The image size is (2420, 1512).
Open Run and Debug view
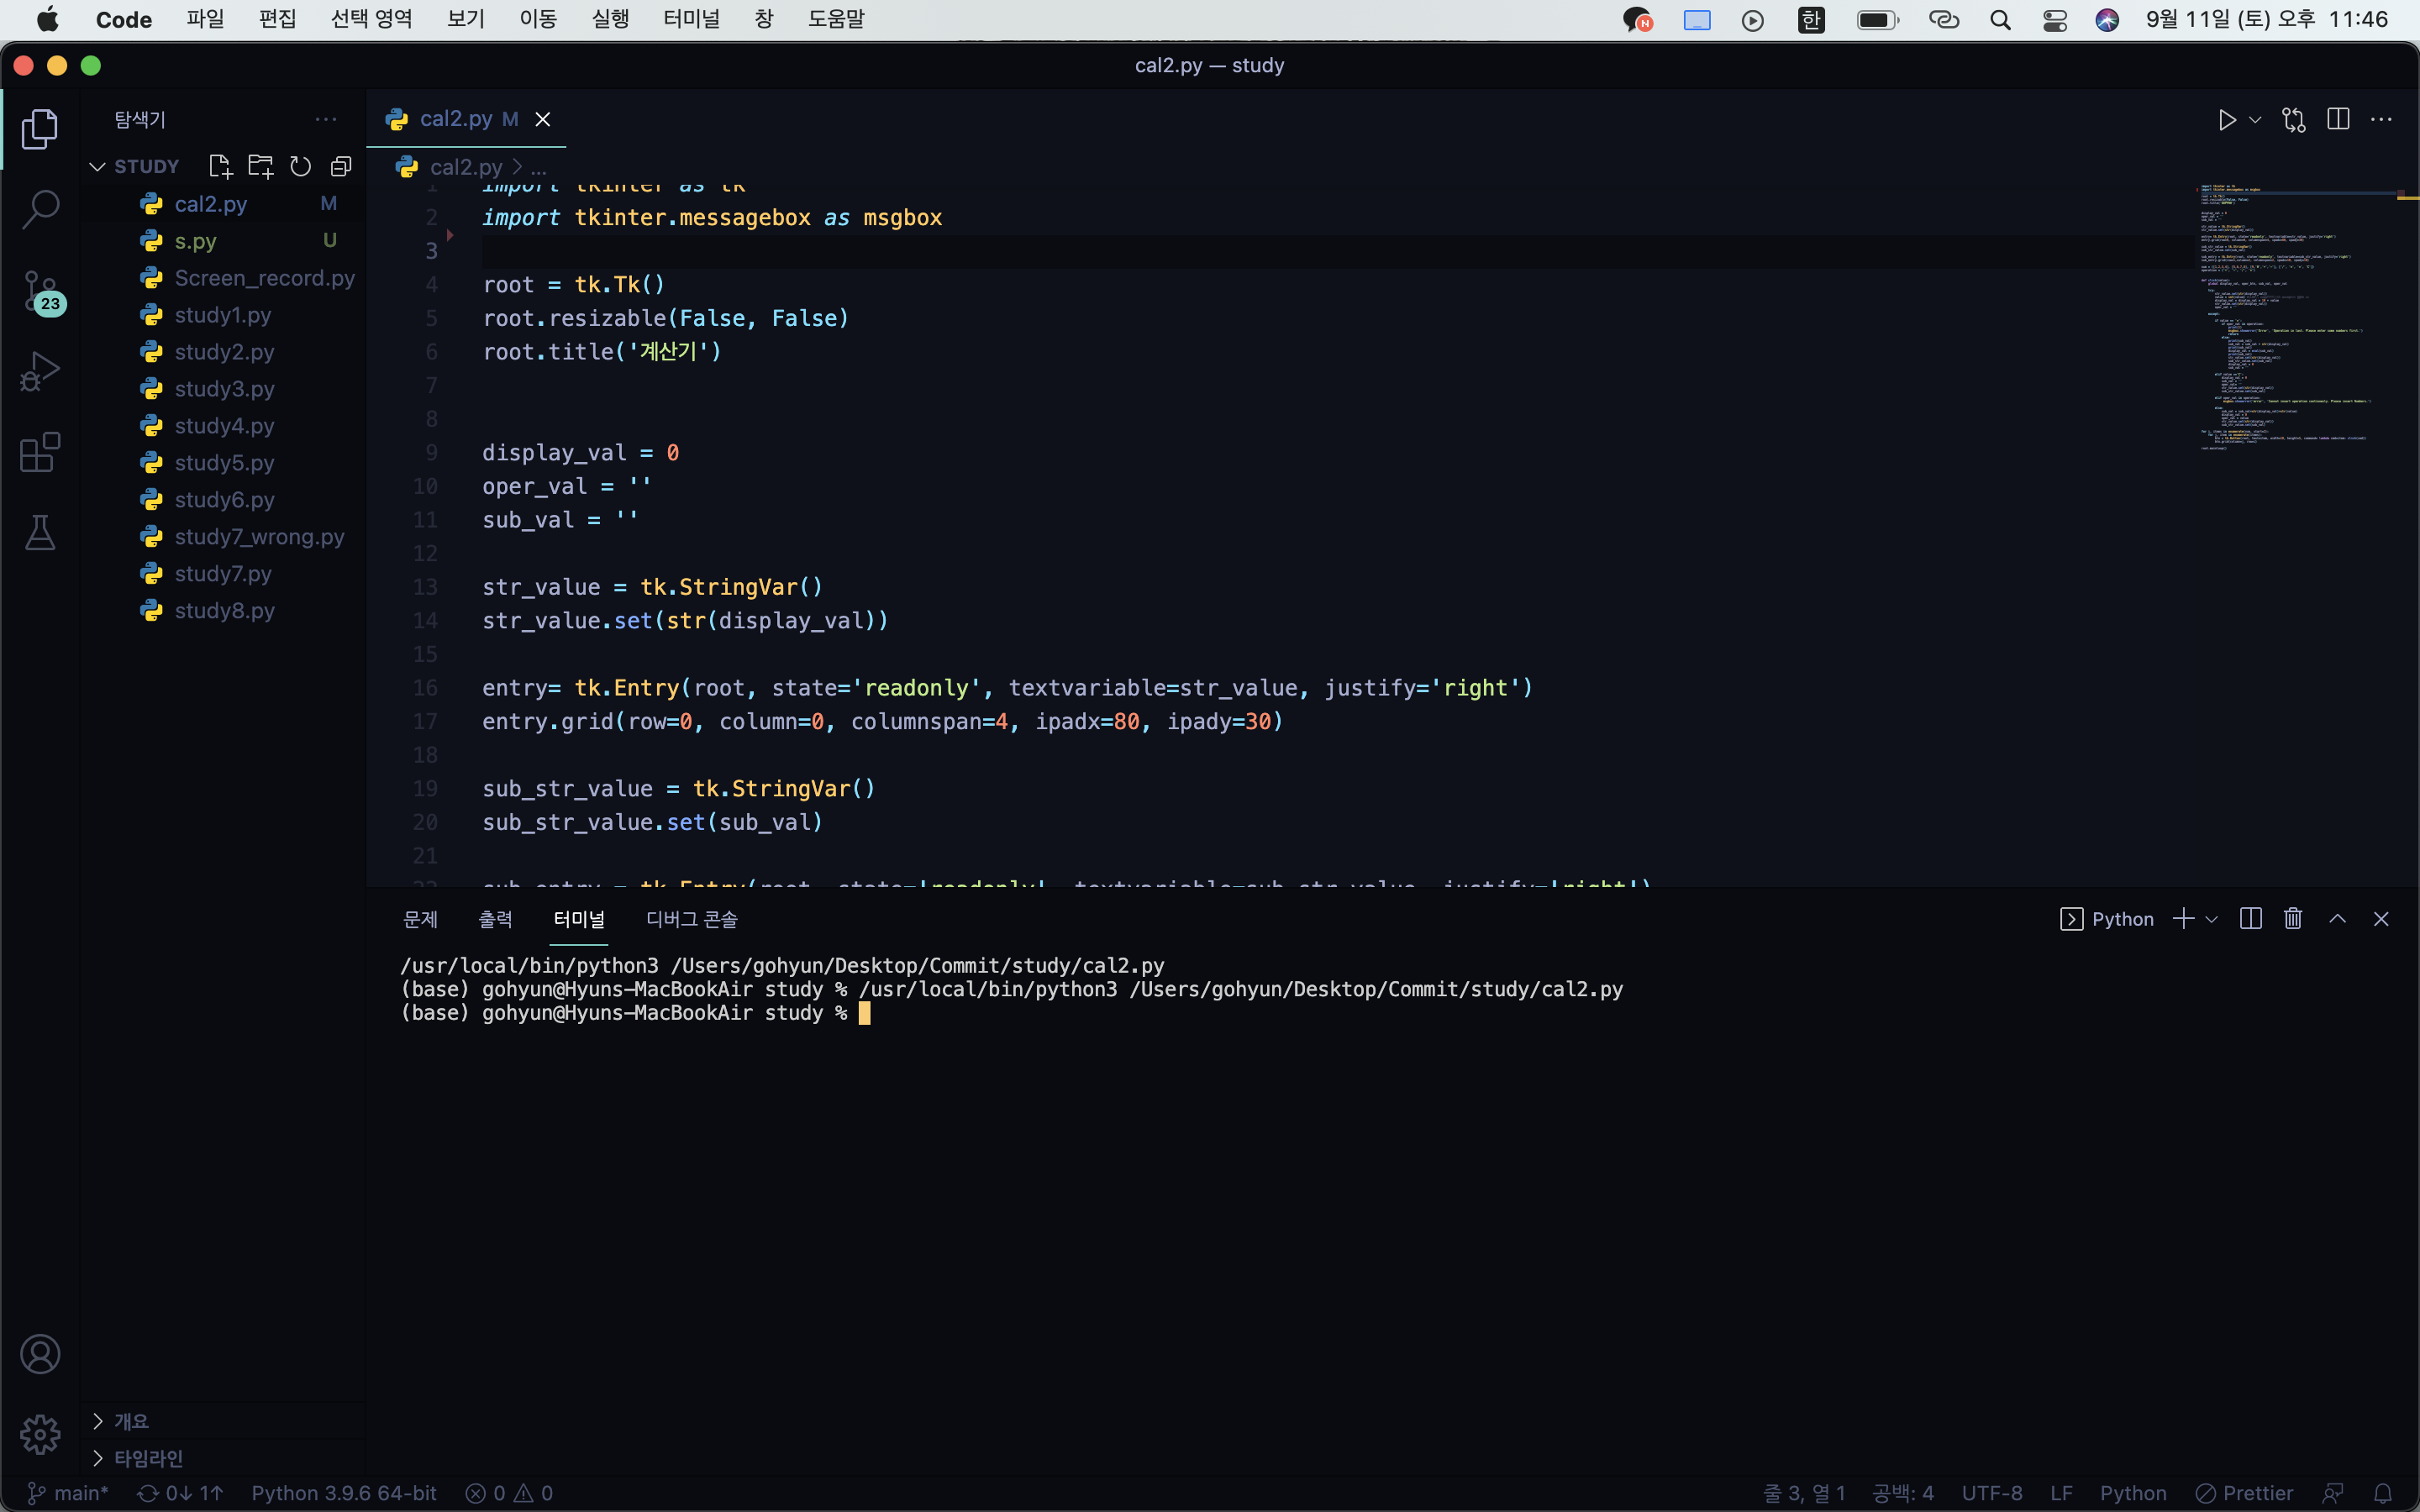40,371
